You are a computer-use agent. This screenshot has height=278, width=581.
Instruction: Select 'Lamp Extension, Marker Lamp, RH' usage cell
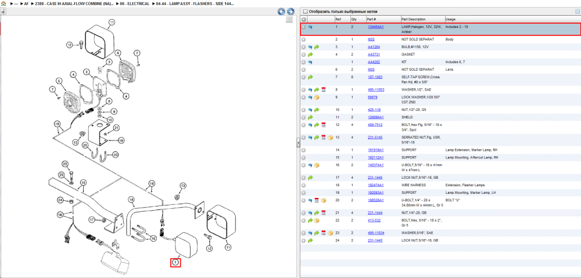pos(471,150)
